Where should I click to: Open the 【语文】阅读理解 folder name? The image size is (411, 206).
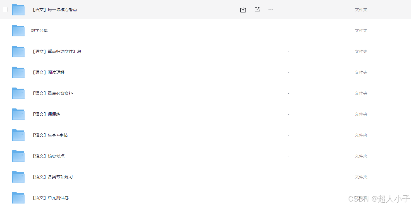[48, 72]
